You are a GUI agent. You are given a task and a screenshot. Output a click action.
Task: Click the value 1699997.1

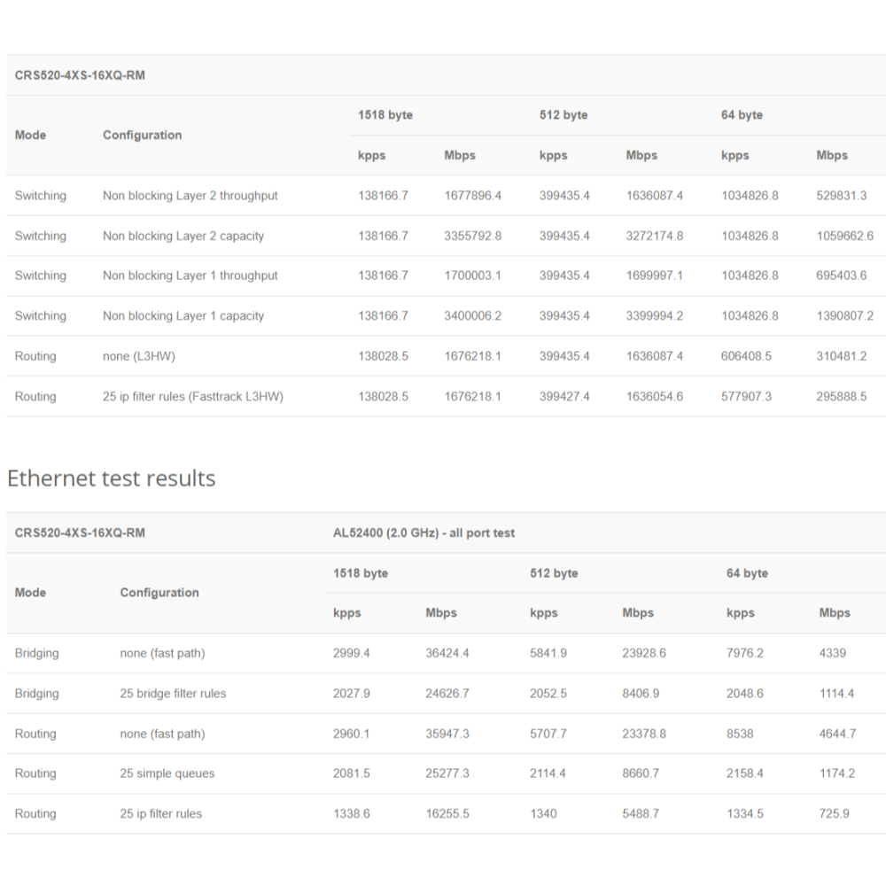[655, 276]
